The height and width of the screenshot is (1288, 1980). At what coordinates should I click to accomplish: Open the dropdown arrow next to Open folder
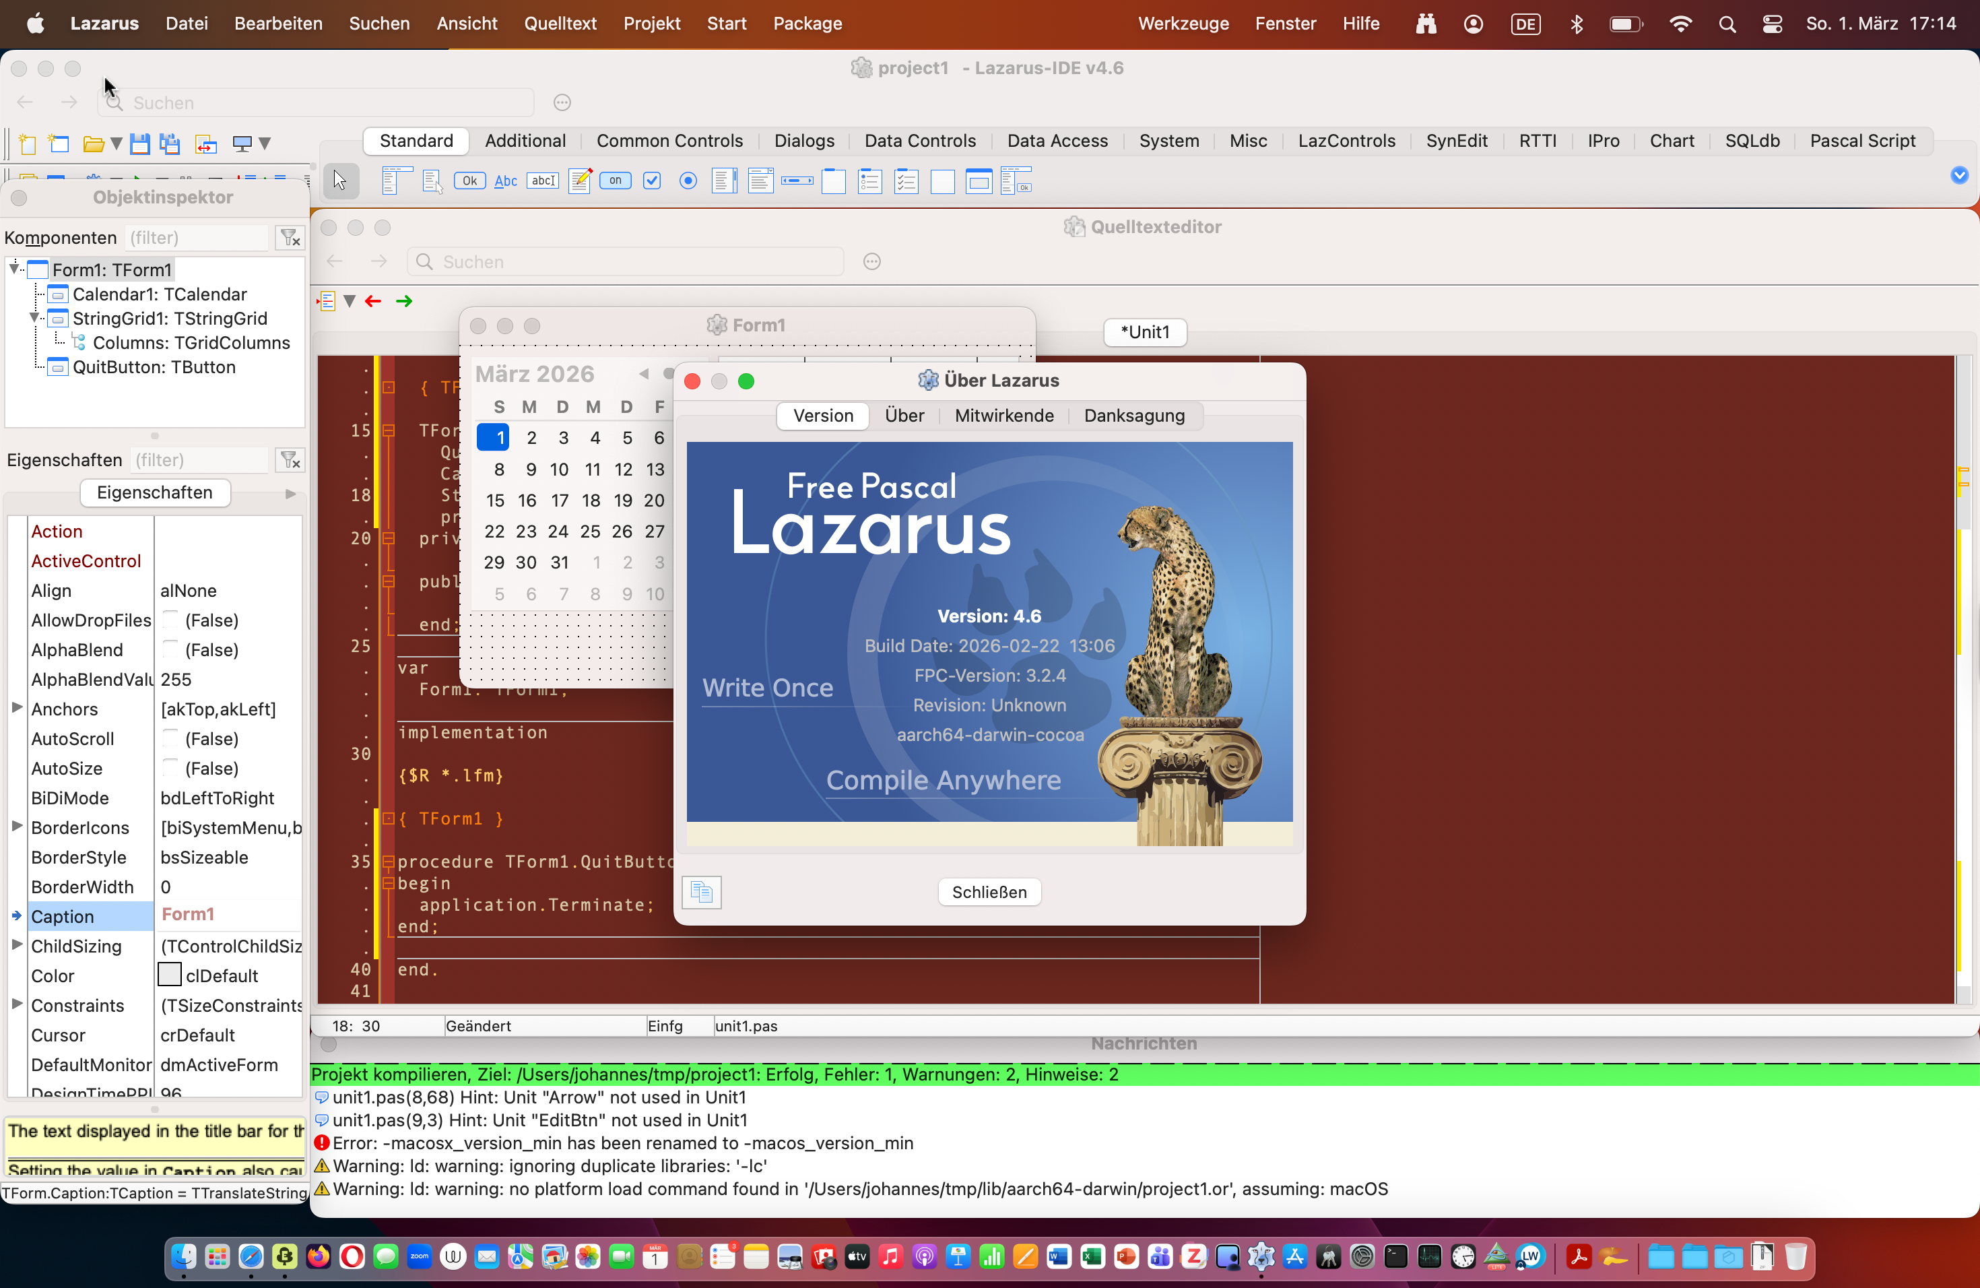(117, 144)
